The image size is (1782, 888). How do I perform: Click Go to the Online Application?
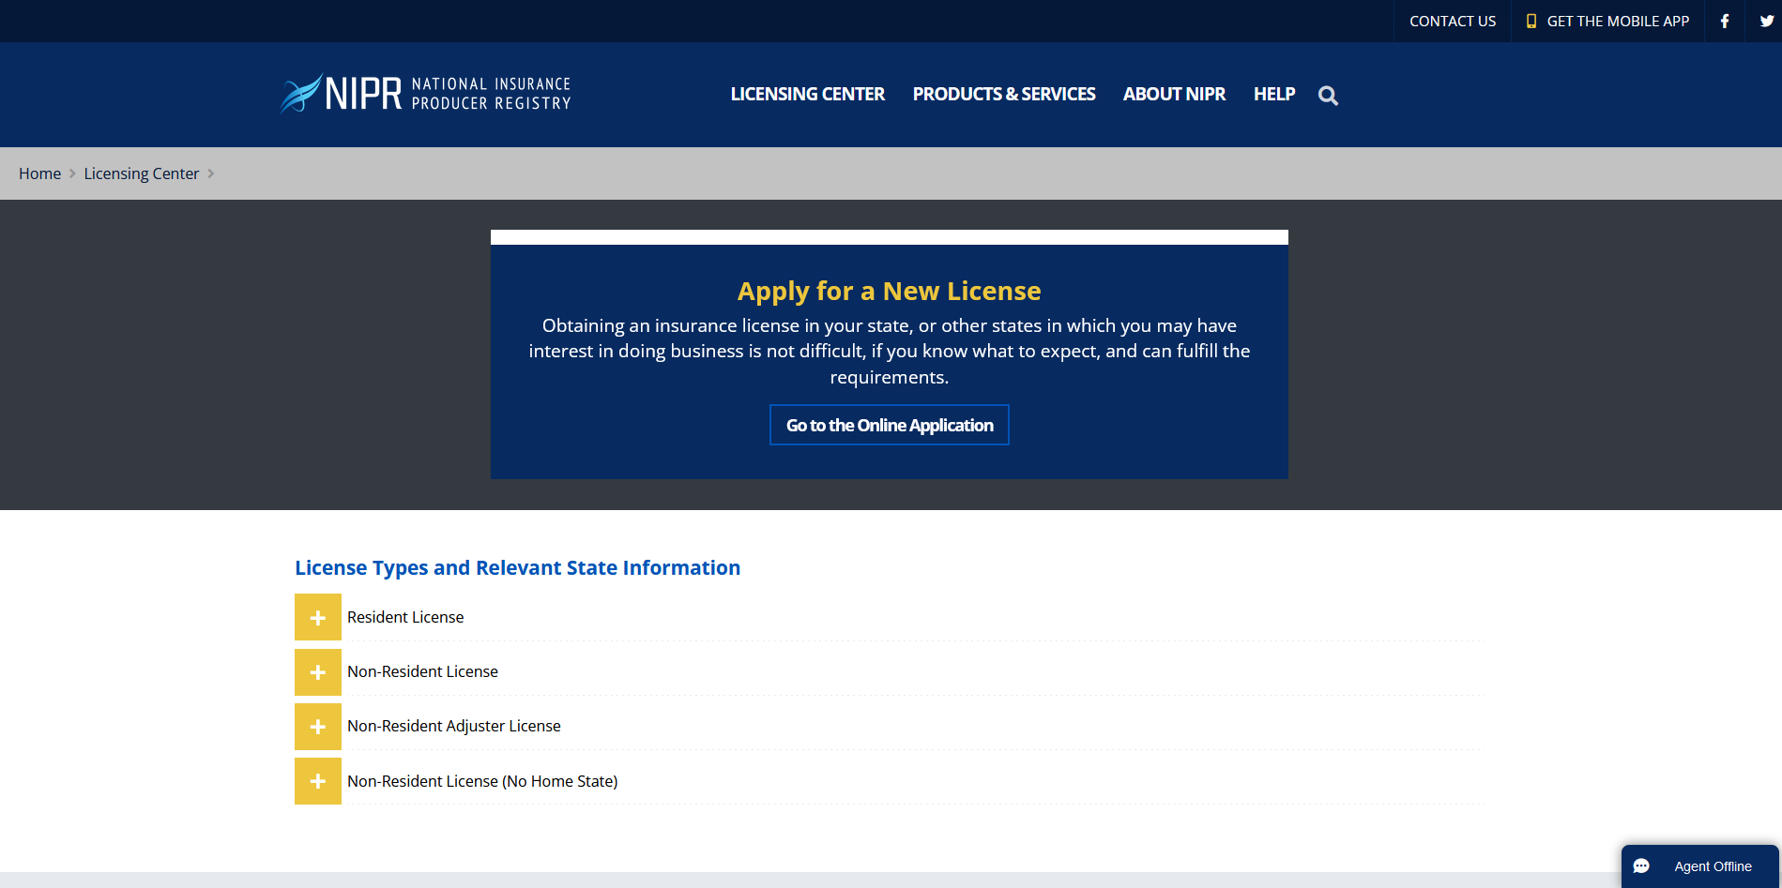888,425
